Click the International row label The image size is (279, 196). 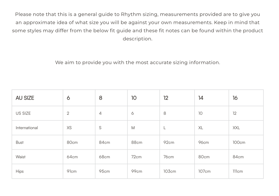click(27, 128)
